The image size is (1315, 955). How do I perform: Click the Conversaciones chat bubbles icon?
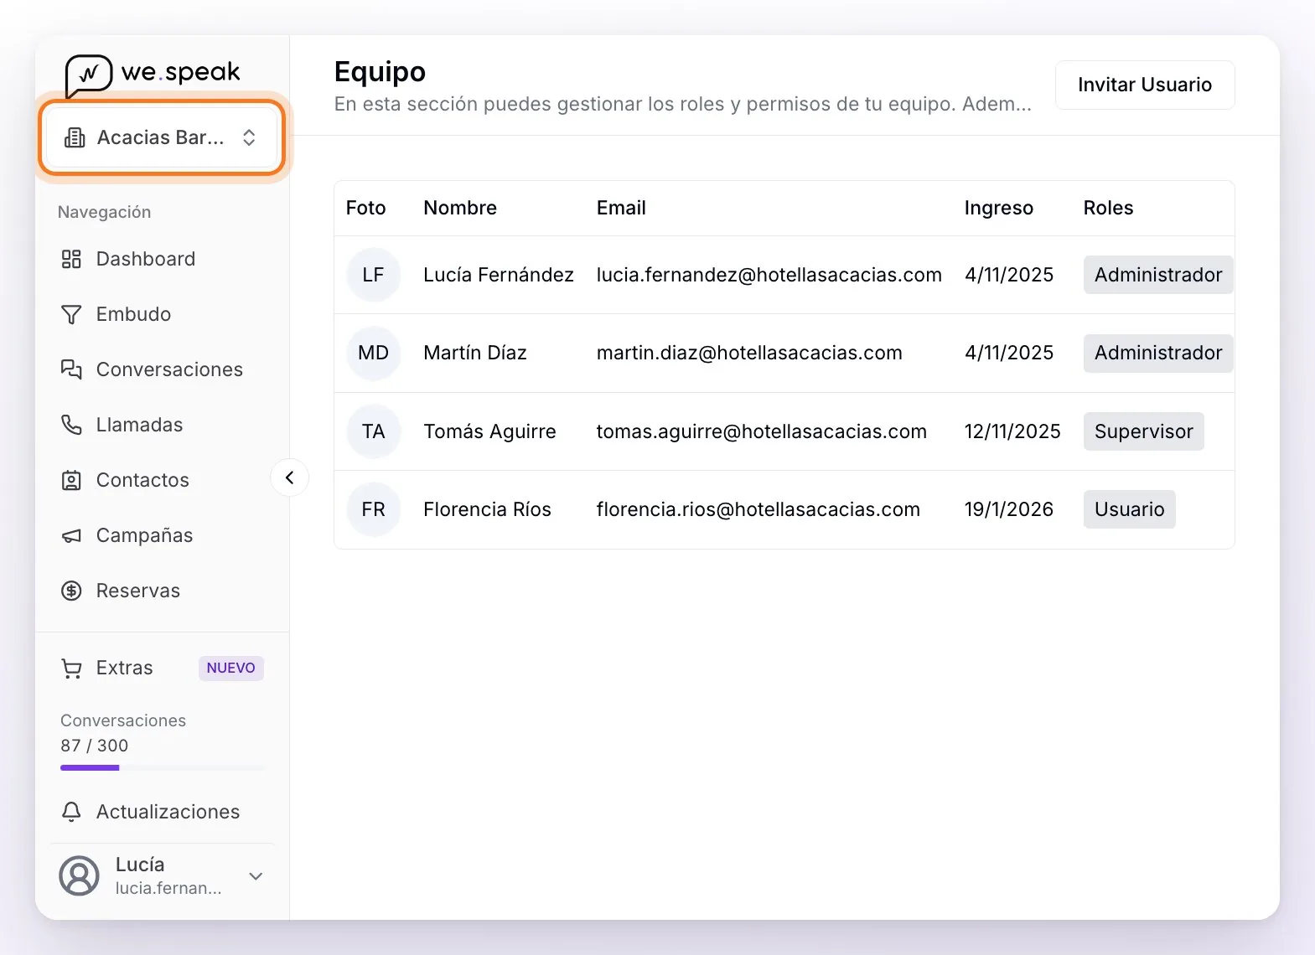click(x=71, y=369)
